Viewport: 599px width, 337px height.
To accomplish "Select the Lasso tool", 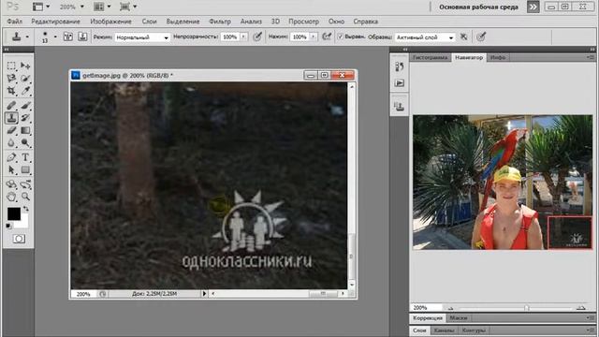I will click(x=11, y=79).
